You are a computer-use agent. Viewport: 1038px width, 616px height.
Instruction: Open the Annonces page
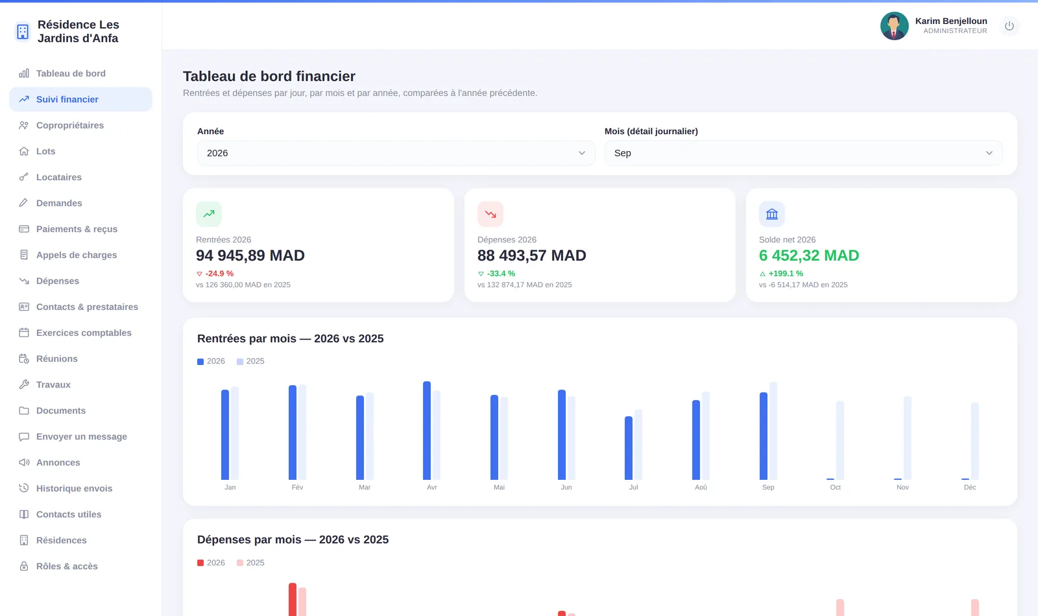tap(80, 462)
